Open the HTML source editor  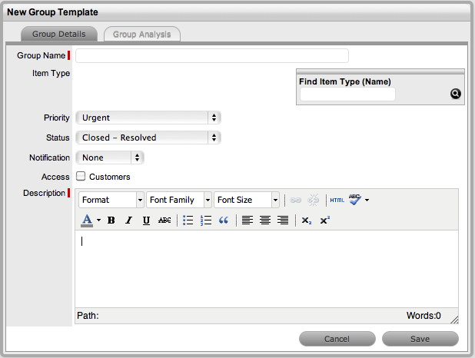pyautogui.click(x=337, y=200)
